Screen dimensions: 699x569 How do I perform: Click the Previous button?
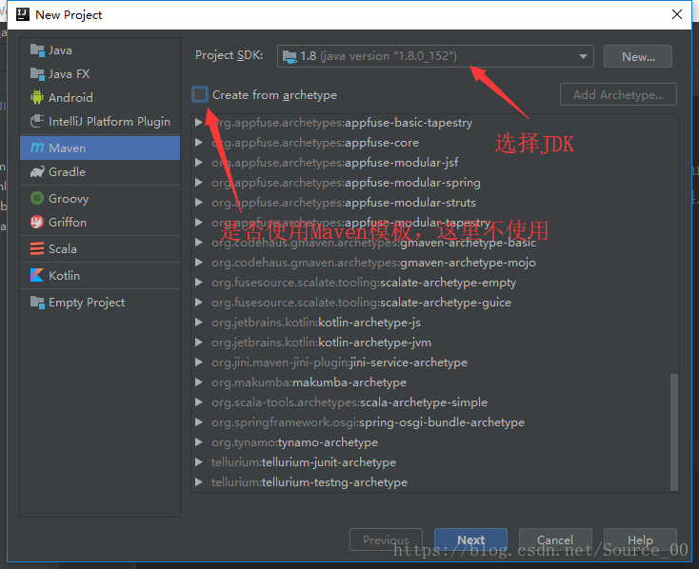pos(386,540)
